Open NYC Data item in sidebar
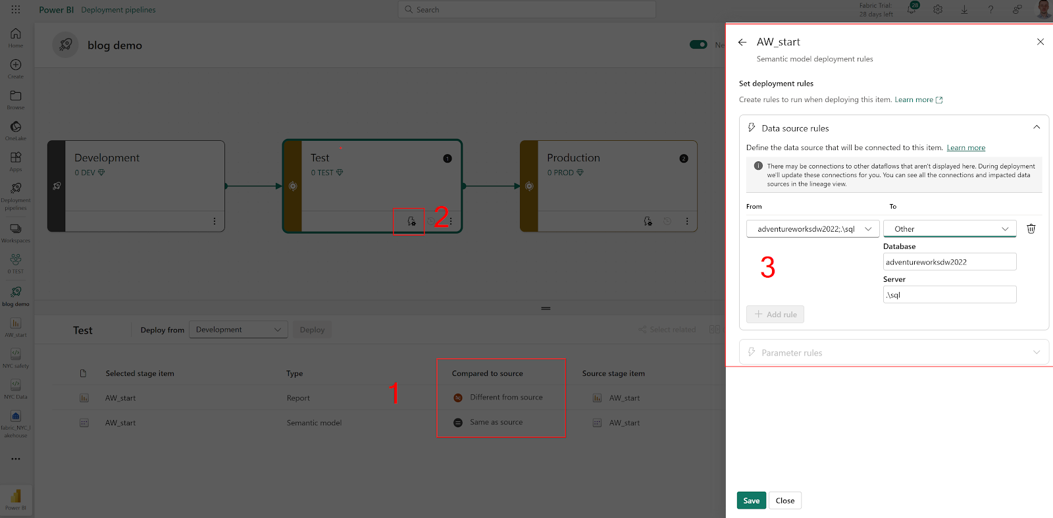Screen dimensions: 1053x518 tap(16, 388)
